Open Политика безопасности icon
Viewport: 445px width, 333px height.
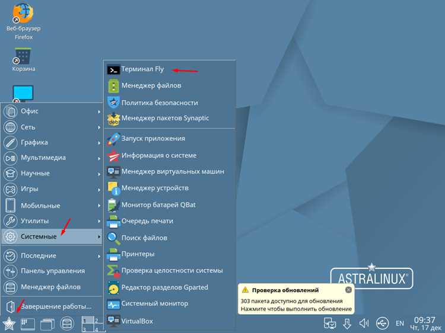click(x=113, y=103)
